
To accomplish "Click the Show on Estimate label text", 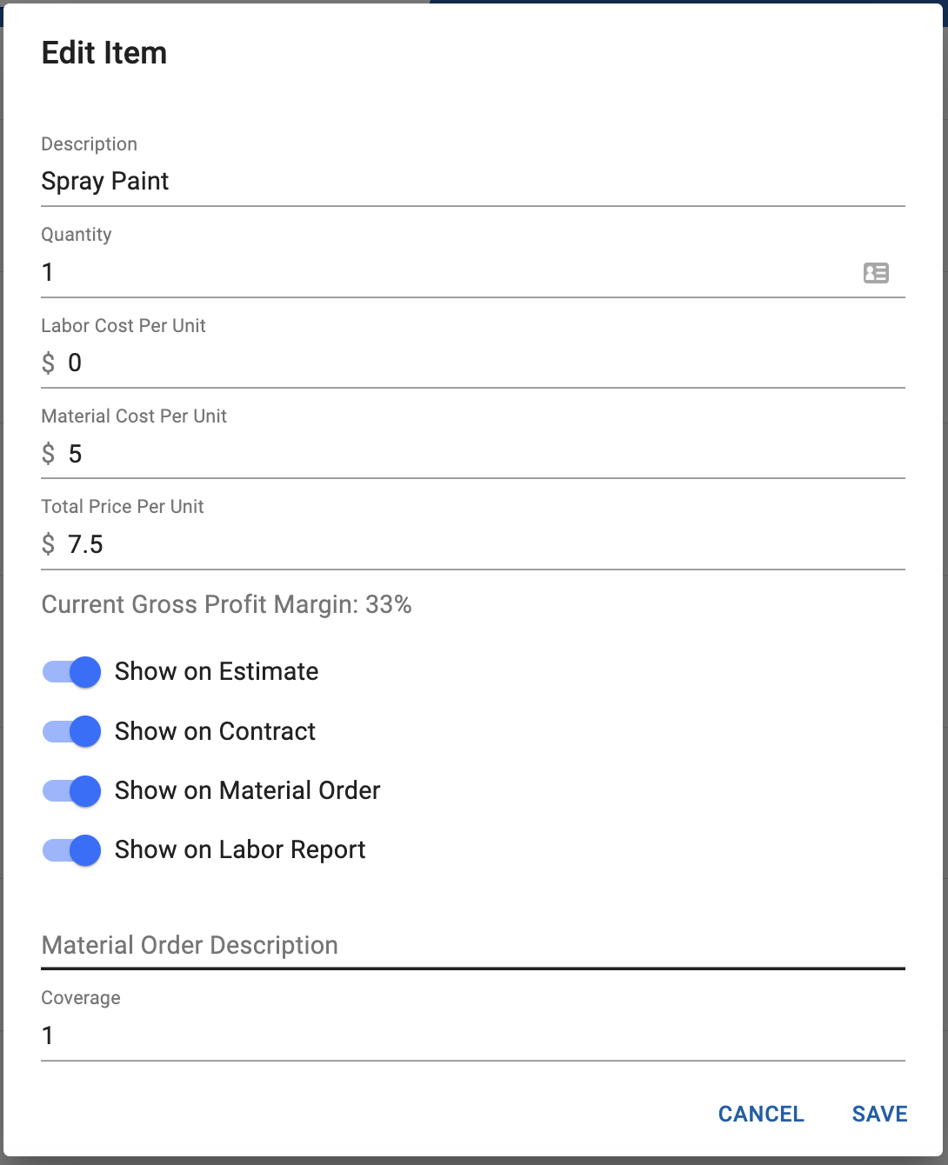I will pos(217,671).
